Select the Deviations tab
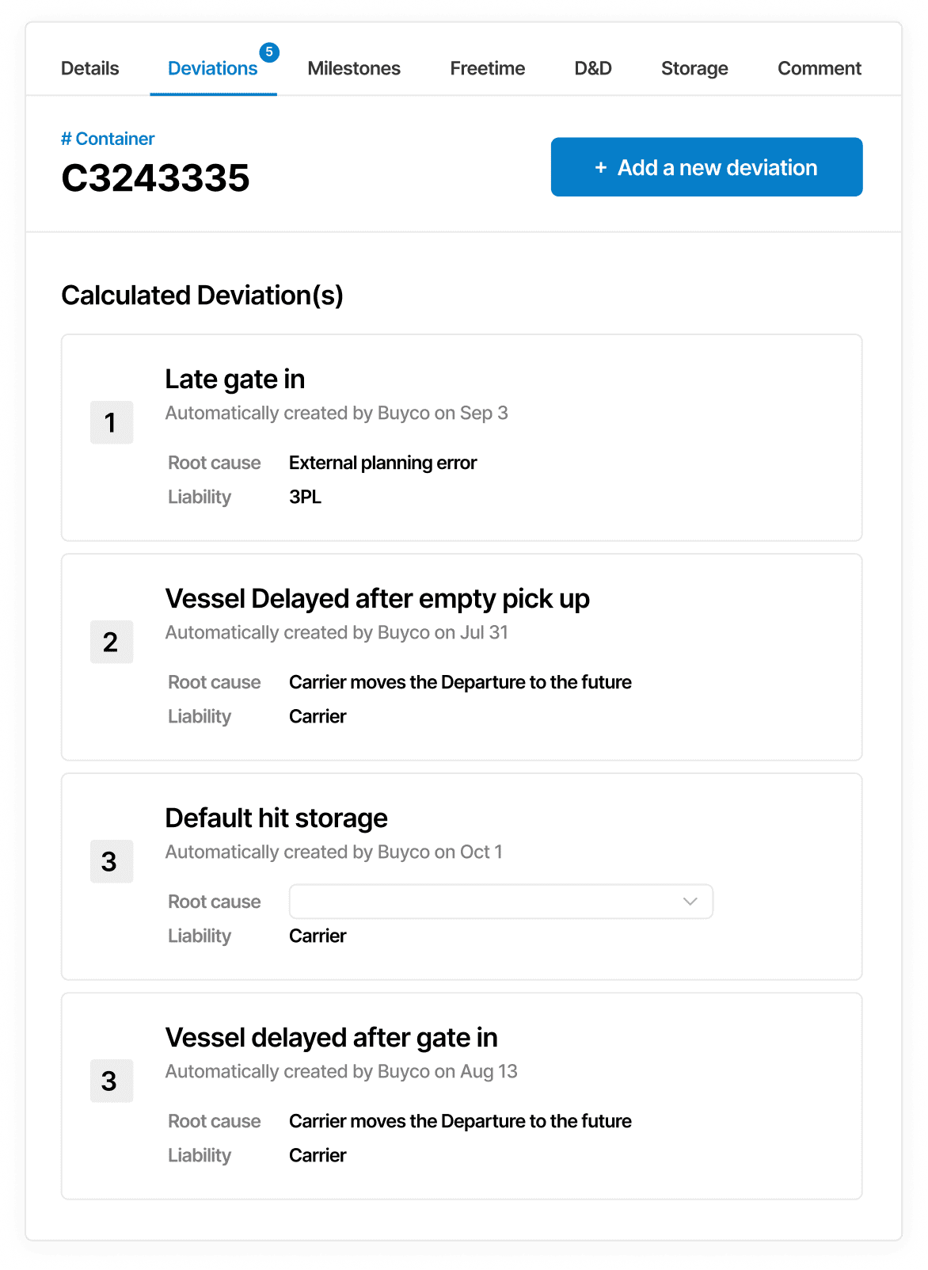The image size is (928, 1270). coord(212,68)
